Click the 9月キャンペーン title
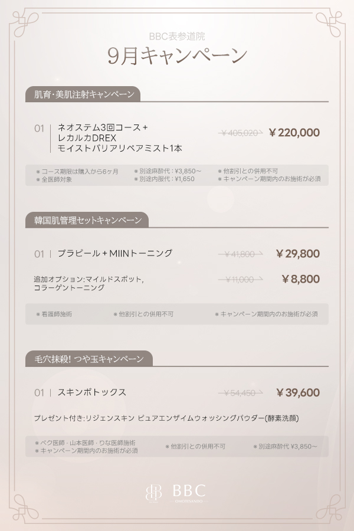This screenshot has height=531, width=354. pyautogui.click(x=177, y=56)
